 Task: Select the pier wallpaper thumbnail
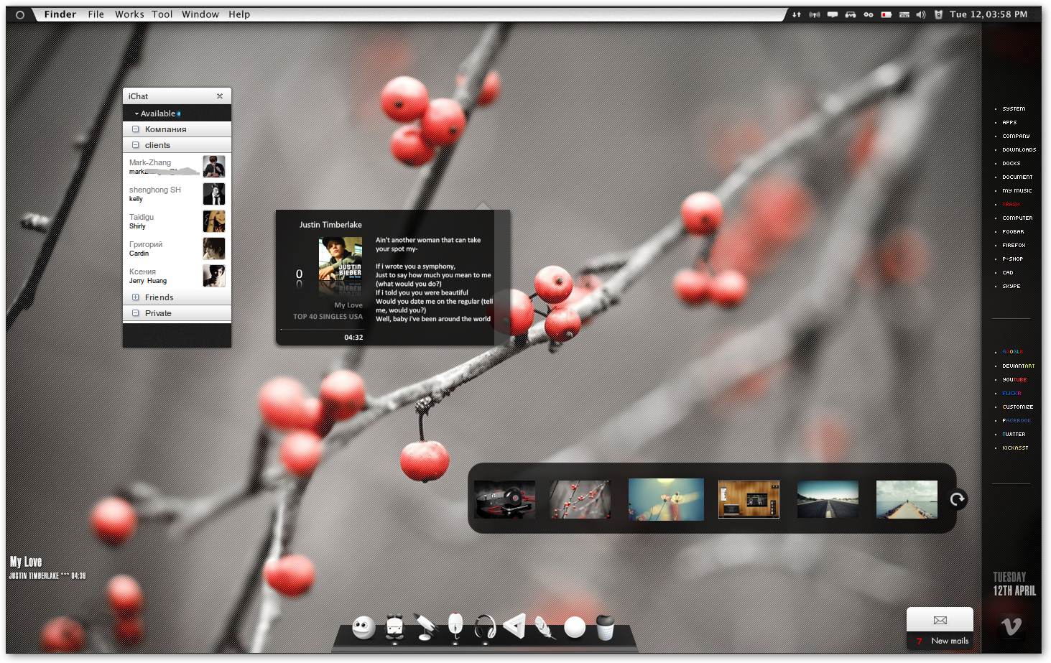(907, 499)
